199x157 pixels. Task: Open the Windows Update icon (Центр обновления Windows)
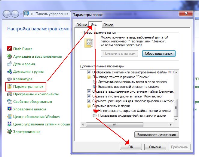tap(10, 116)
